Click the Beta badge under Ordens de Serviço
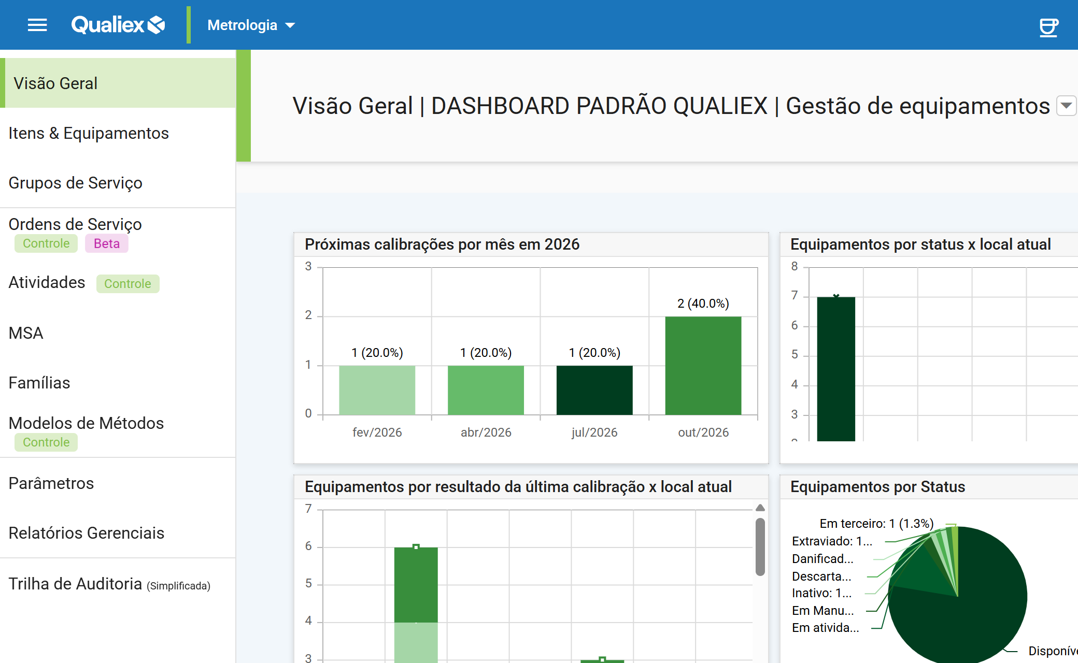The height and width of the screenshot is (663, 1078). [x=107, y=243]
